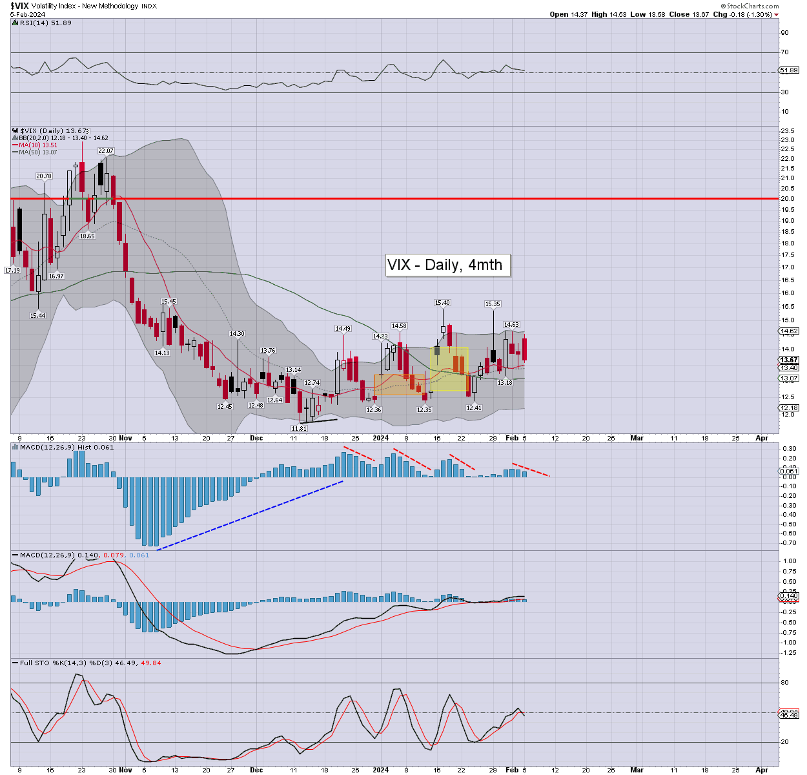Click the yellow highlighted rectangle on chart
Image resolution: width=807 pixels, height=775 pixels.
[x=449, y=369]
